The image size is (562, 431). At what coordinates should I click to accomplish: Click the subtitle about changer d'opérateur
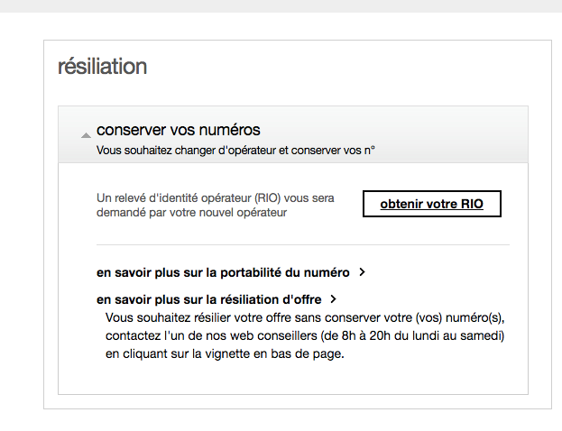click(235, 150)
